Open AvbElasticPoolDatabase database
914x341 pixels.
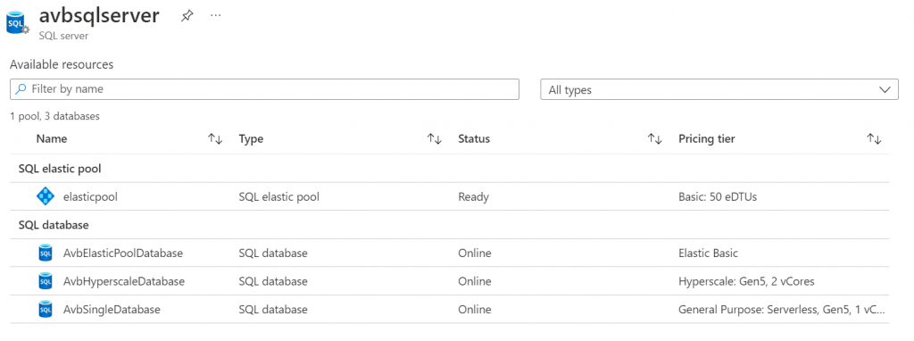pyautogui.click(x=123, y=253)
